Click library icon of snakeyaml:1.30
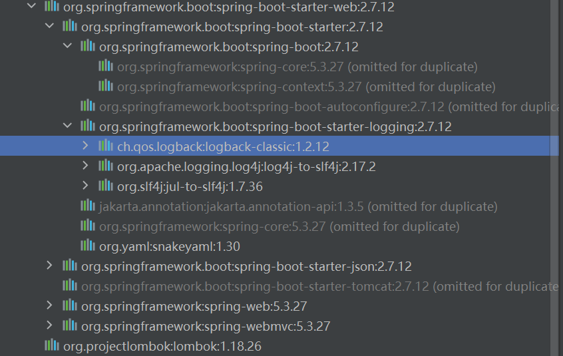 tap(88, 246)
